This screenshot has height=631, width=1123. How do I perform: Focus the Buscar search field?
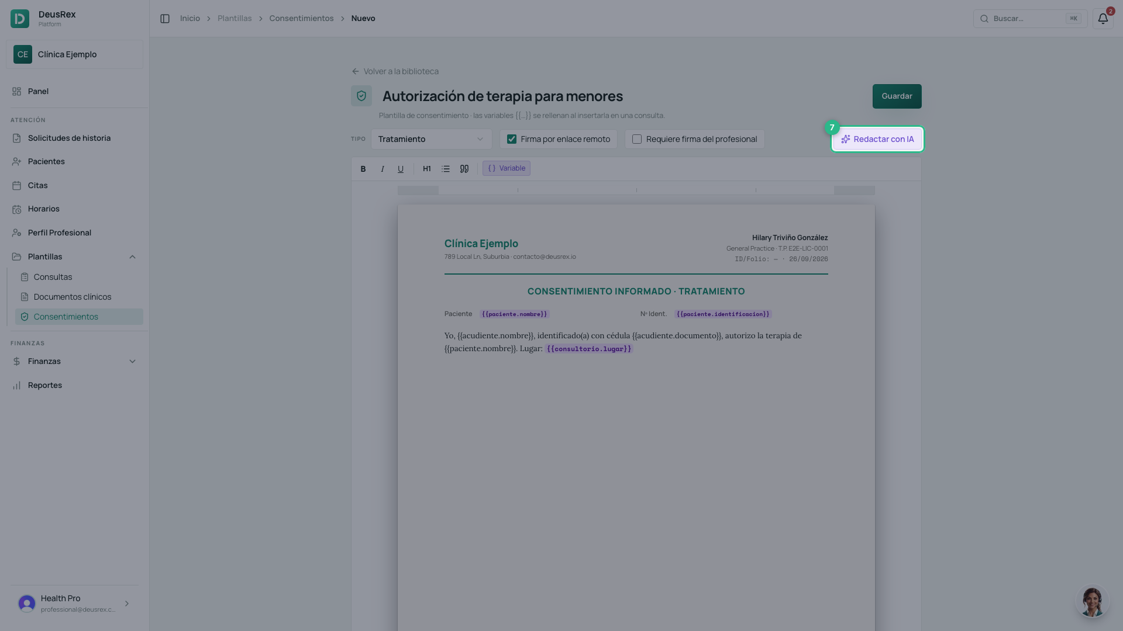click(x=1030, y=19)
